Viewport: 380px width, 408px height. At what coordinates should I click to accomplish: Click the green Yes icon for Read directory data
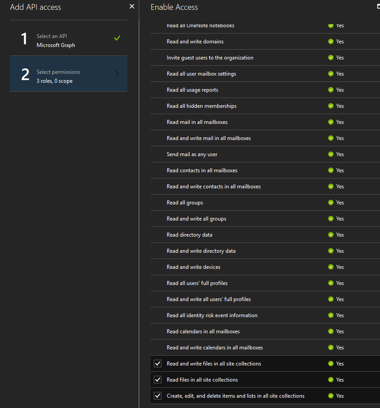tap(331, 235)
